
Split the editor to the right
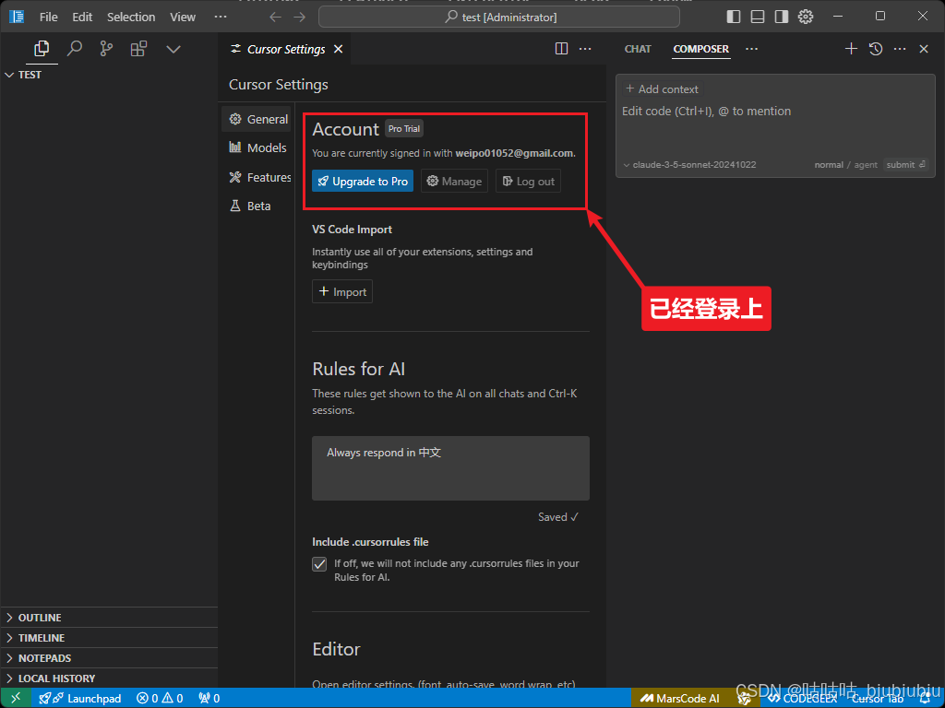click(561, 49)
